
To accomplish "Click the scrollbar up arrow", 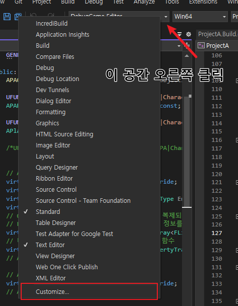I will click(x=187, y=56).
